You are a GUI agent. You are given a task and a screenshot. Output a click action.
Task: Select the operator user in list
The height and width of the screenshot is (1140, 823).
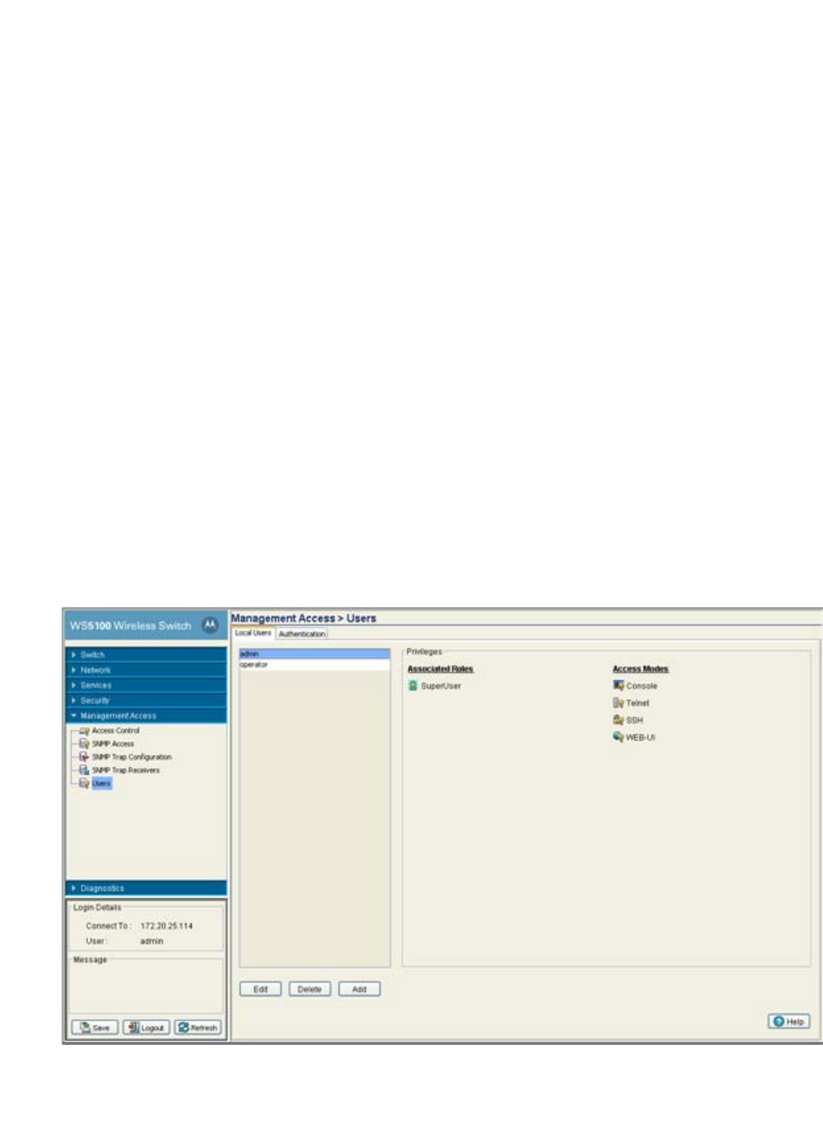click(314, 664)
